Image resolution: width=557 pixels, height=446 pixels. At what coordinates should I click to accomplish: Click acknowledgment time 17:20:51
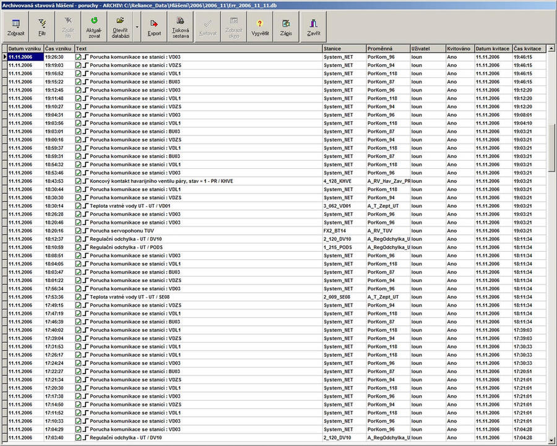click(x=529, y=371)
